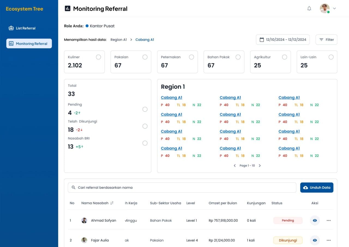Click the referral name search input field
This screenshot has width=349, height=247.
pyautogui.click(x=164, y=187)
